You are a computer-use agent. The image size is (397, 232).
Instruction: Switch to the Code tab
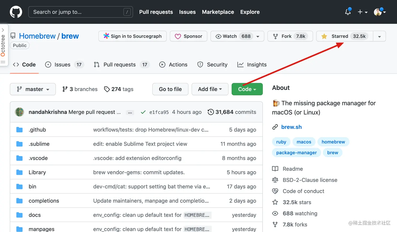[x=24, y=65]
